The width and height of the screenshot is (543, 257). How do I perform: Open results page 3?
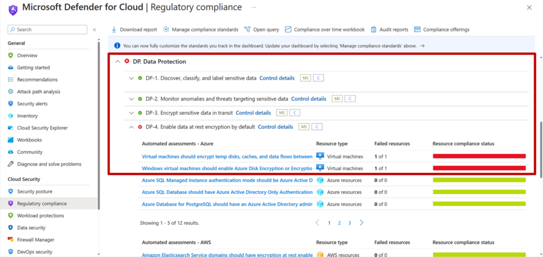click(x=350, y=223)
